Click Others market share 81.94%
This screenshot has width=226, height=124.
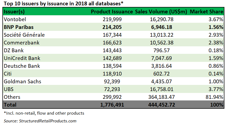(x=214, y=97)
